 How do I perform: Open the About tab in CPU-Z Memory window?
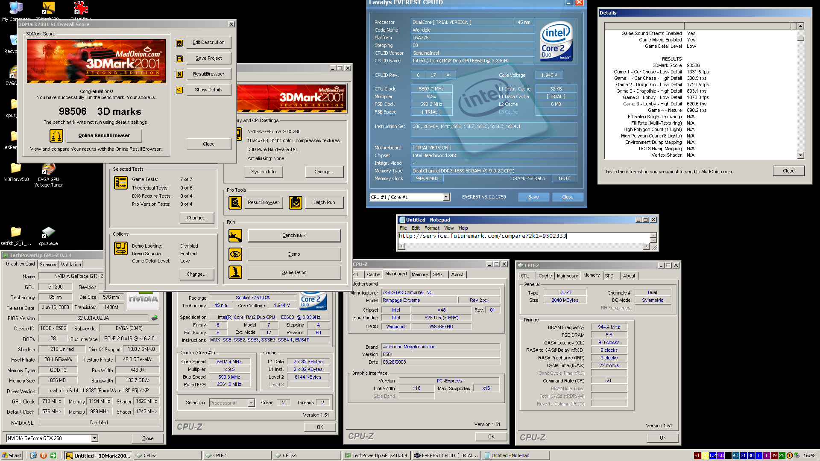click(x=629, y=276)
